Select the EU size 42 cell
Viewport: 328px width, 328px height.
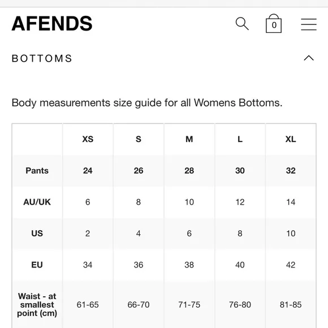(x=291, y=265)
